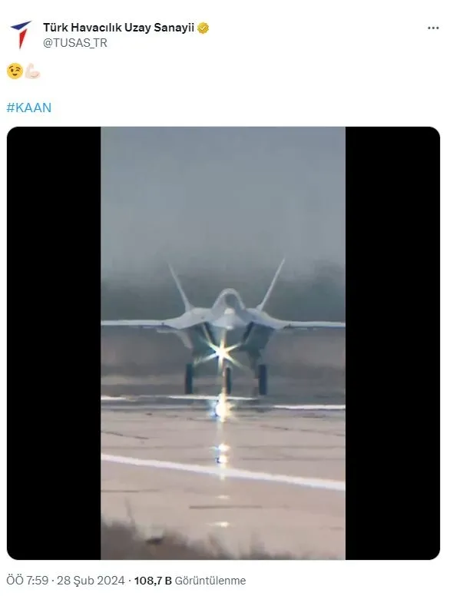Click the ÖÖ 7:59 timestamp
Viewport: 450px width, 596px height.
click(x=28, y=581)
